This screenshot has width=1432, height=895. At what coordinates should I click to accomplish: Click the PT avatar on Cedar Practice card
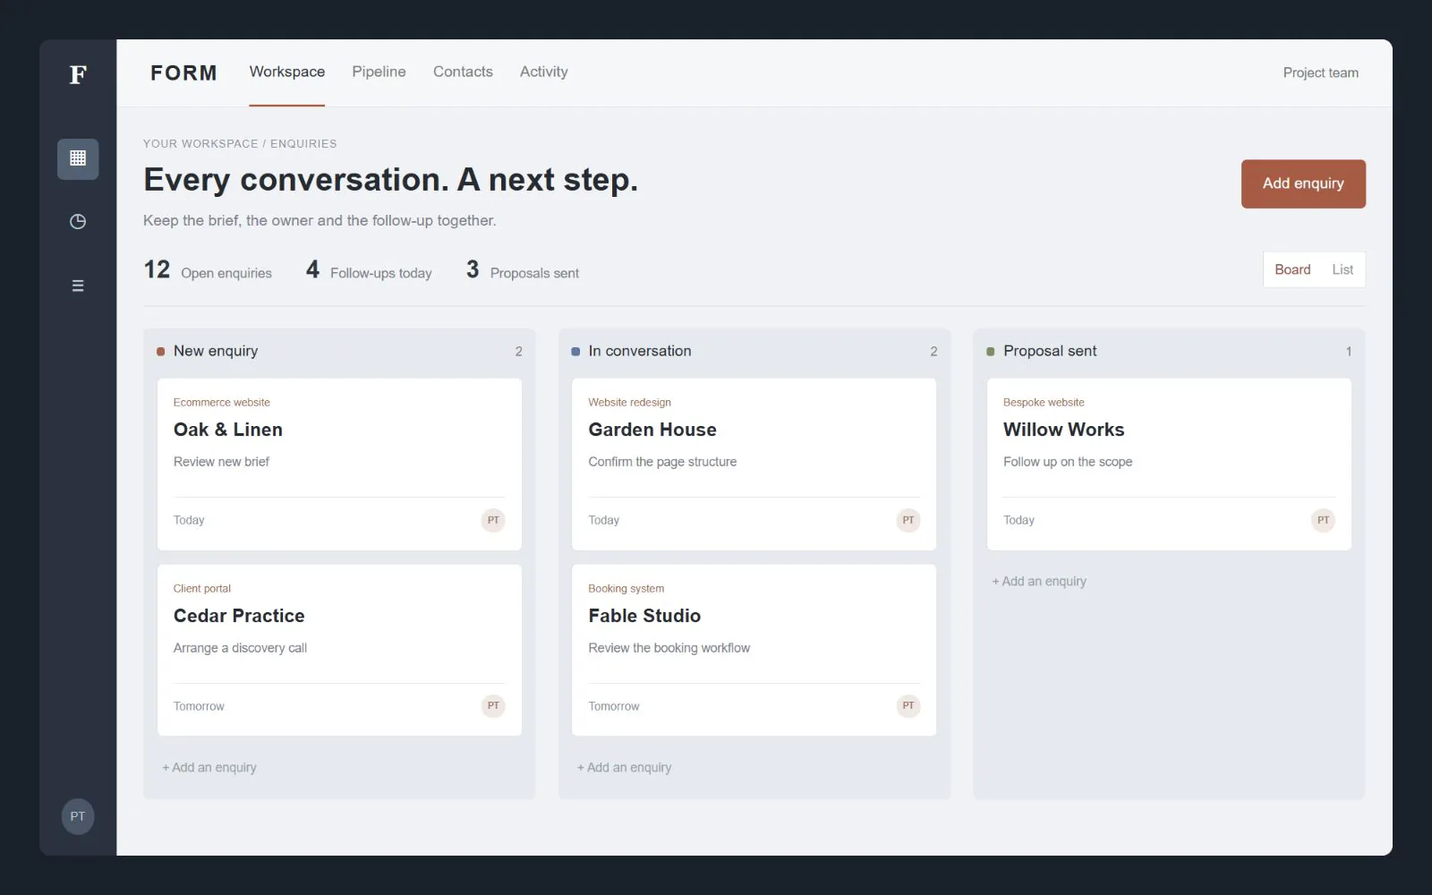coord(493,706)
